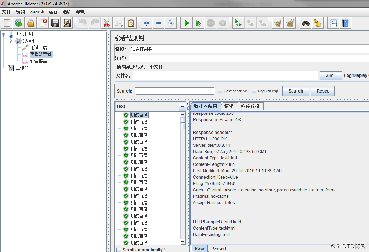Click results list scroll up arrow
Viewport: 369px width, 252px height.
(183, 114)
